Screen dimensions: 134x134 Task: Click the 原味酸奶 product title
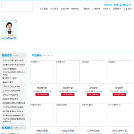click(x=93, y=88)
